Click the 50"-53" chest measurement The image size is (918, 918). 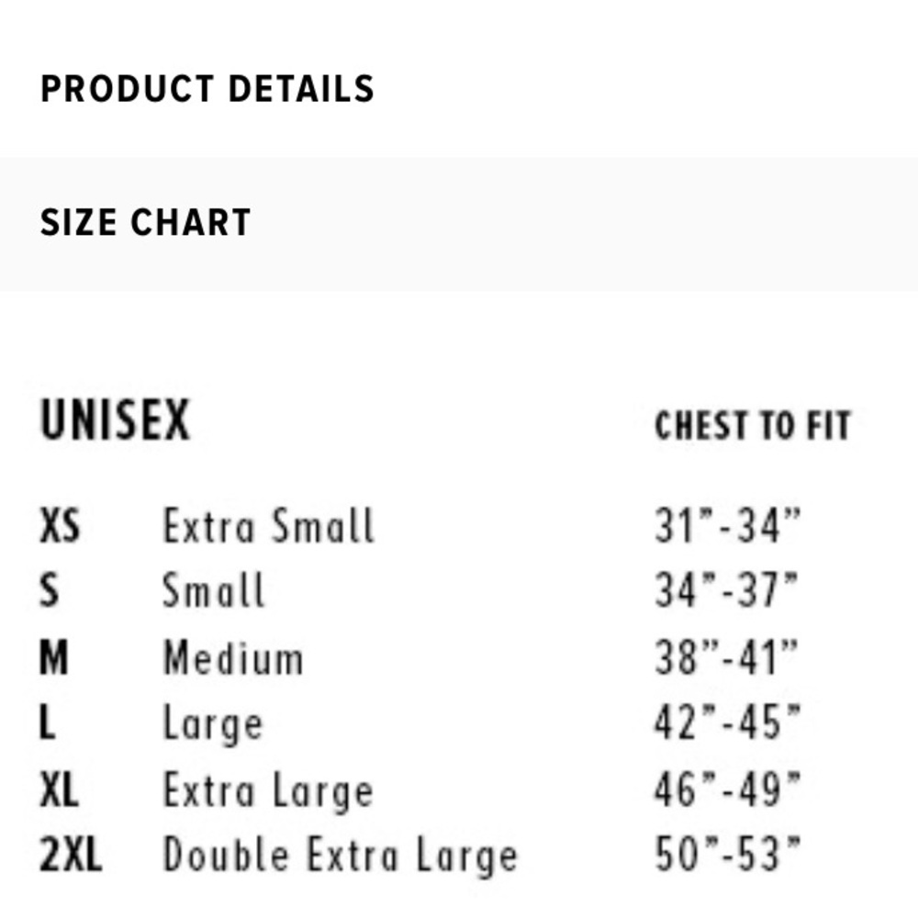(x=727, y=856)
